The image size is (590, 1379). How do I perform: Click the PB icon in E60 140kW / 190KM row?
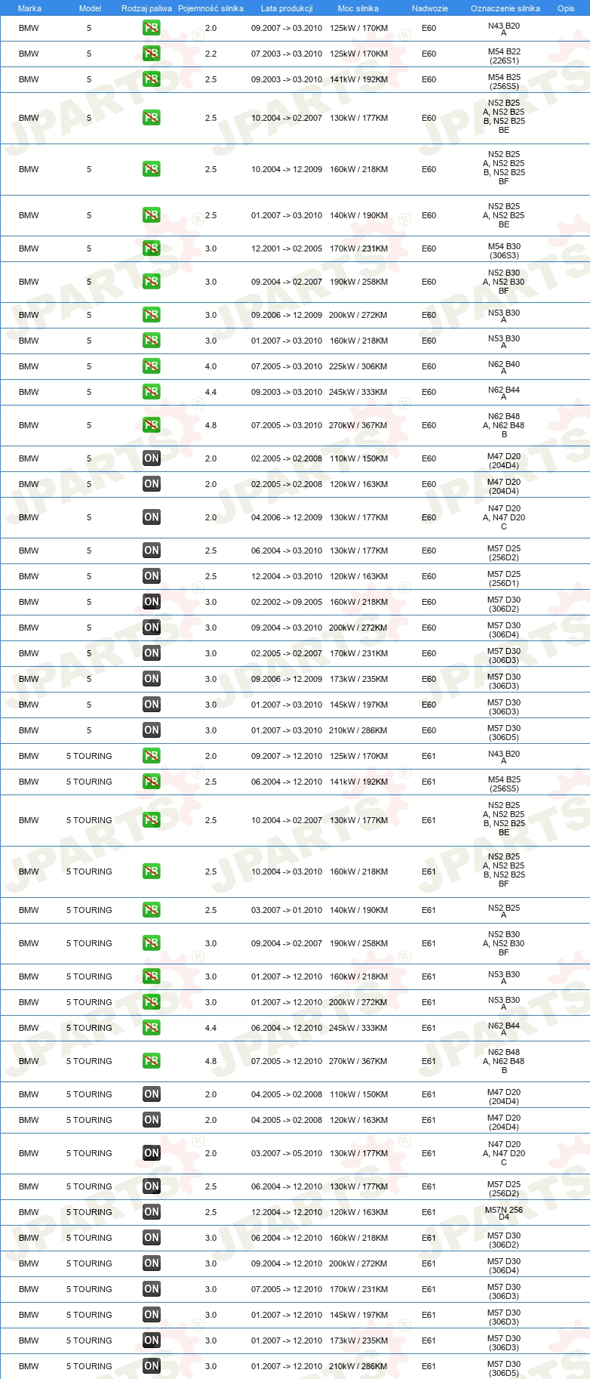152,215
